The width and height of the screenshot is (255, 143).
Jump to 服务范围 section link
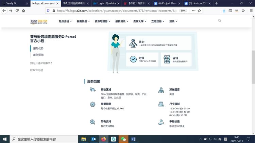click(x=38, y=55)
